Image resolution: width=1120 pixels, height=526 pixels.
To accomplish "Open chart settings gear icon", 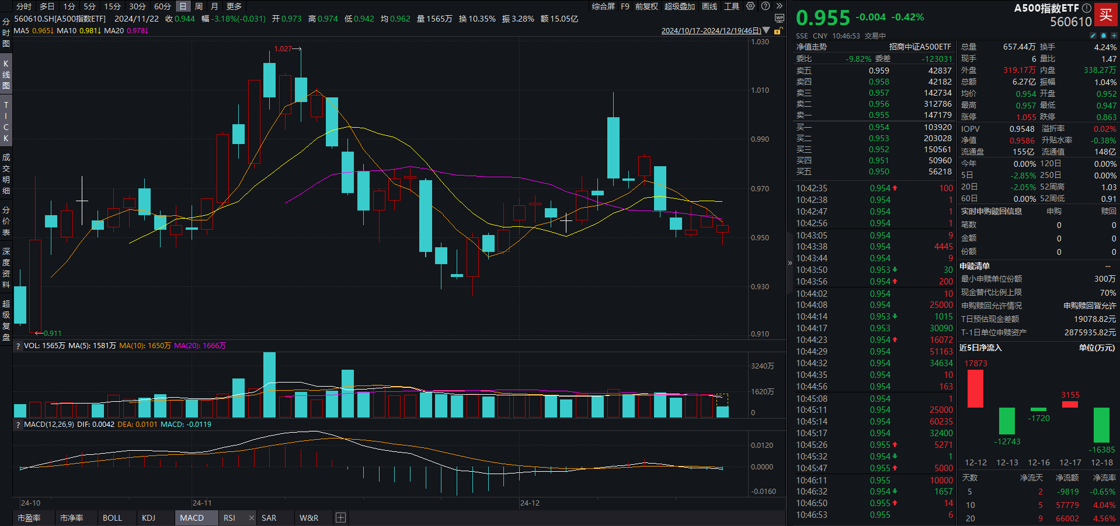I will [750, 6].
